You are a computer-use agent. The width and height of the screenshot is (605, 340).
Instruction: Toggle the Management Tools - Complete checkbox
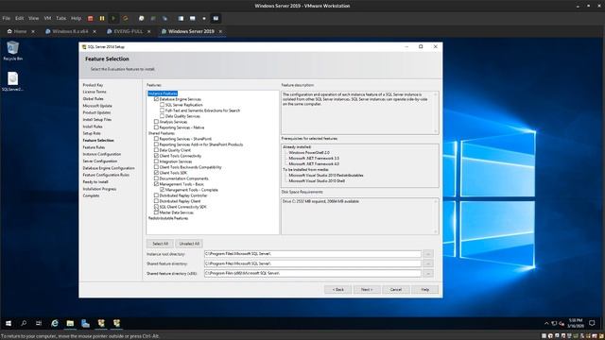[x=162, y=190]
